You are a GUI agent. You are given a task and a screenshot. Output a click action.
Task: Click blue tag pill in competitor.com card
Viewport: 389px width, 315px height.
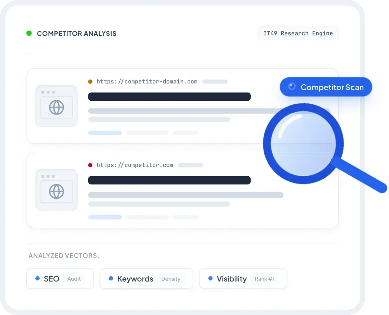(x=105, y=217)
